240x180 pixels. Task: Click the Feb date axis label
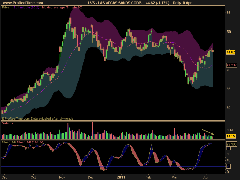[x=148, y=177]
